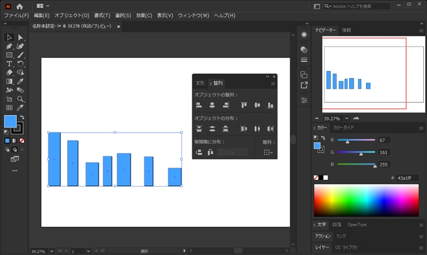Viewport: 427px width, 255px height.
Task: Select the Rotate tool
Action: (21, 64)
